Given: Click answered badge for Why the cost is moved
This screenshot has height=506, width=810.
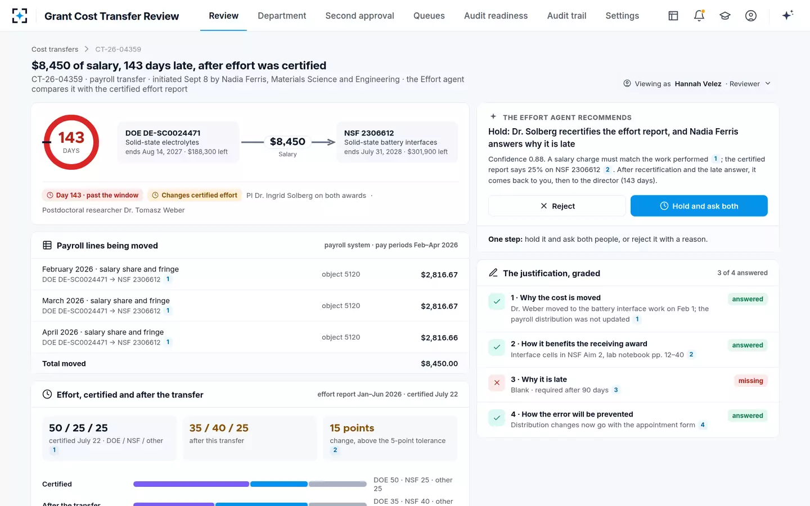Looking at the screenshot, I should pos(748,299).
